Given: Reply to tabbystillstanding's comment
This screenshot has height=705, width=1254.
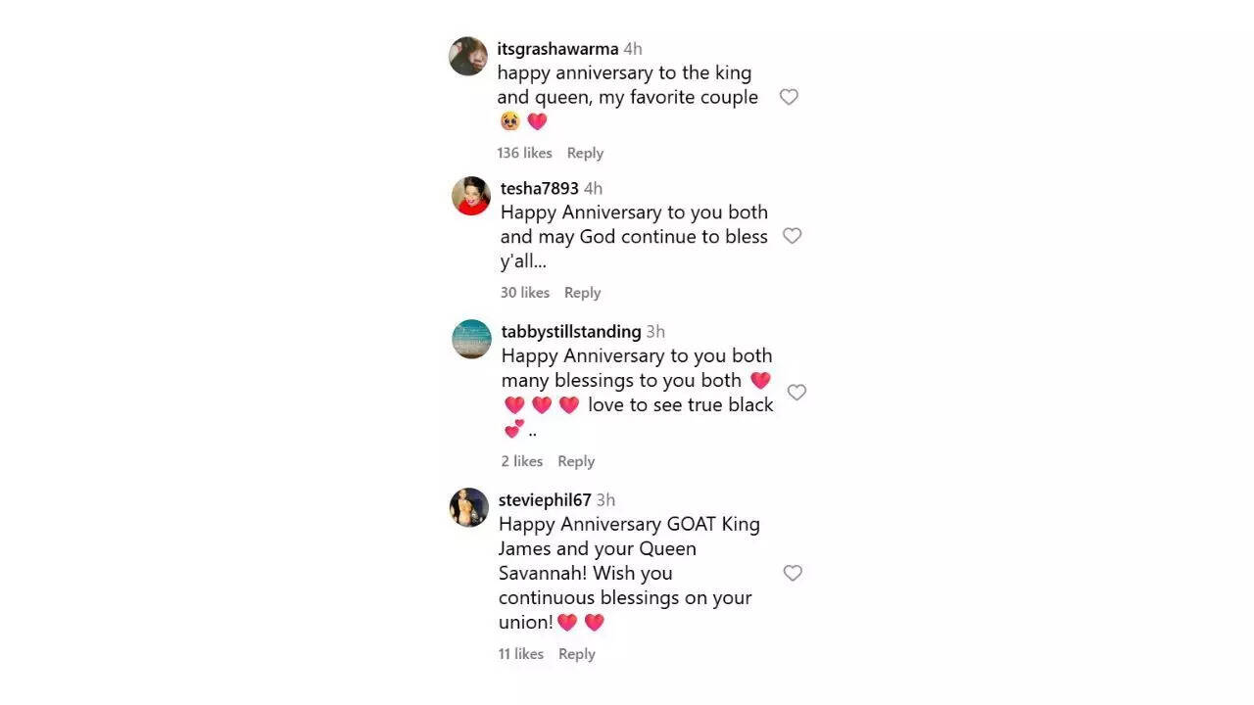Looking at the screenshot, I should click(576, 461).
